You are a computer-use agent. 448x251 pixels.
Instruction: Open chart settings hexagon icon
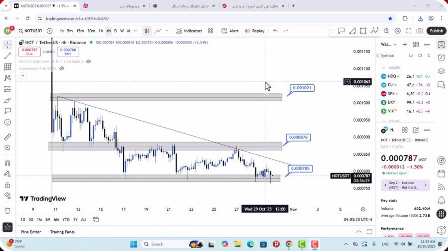(x=398, y=31)
